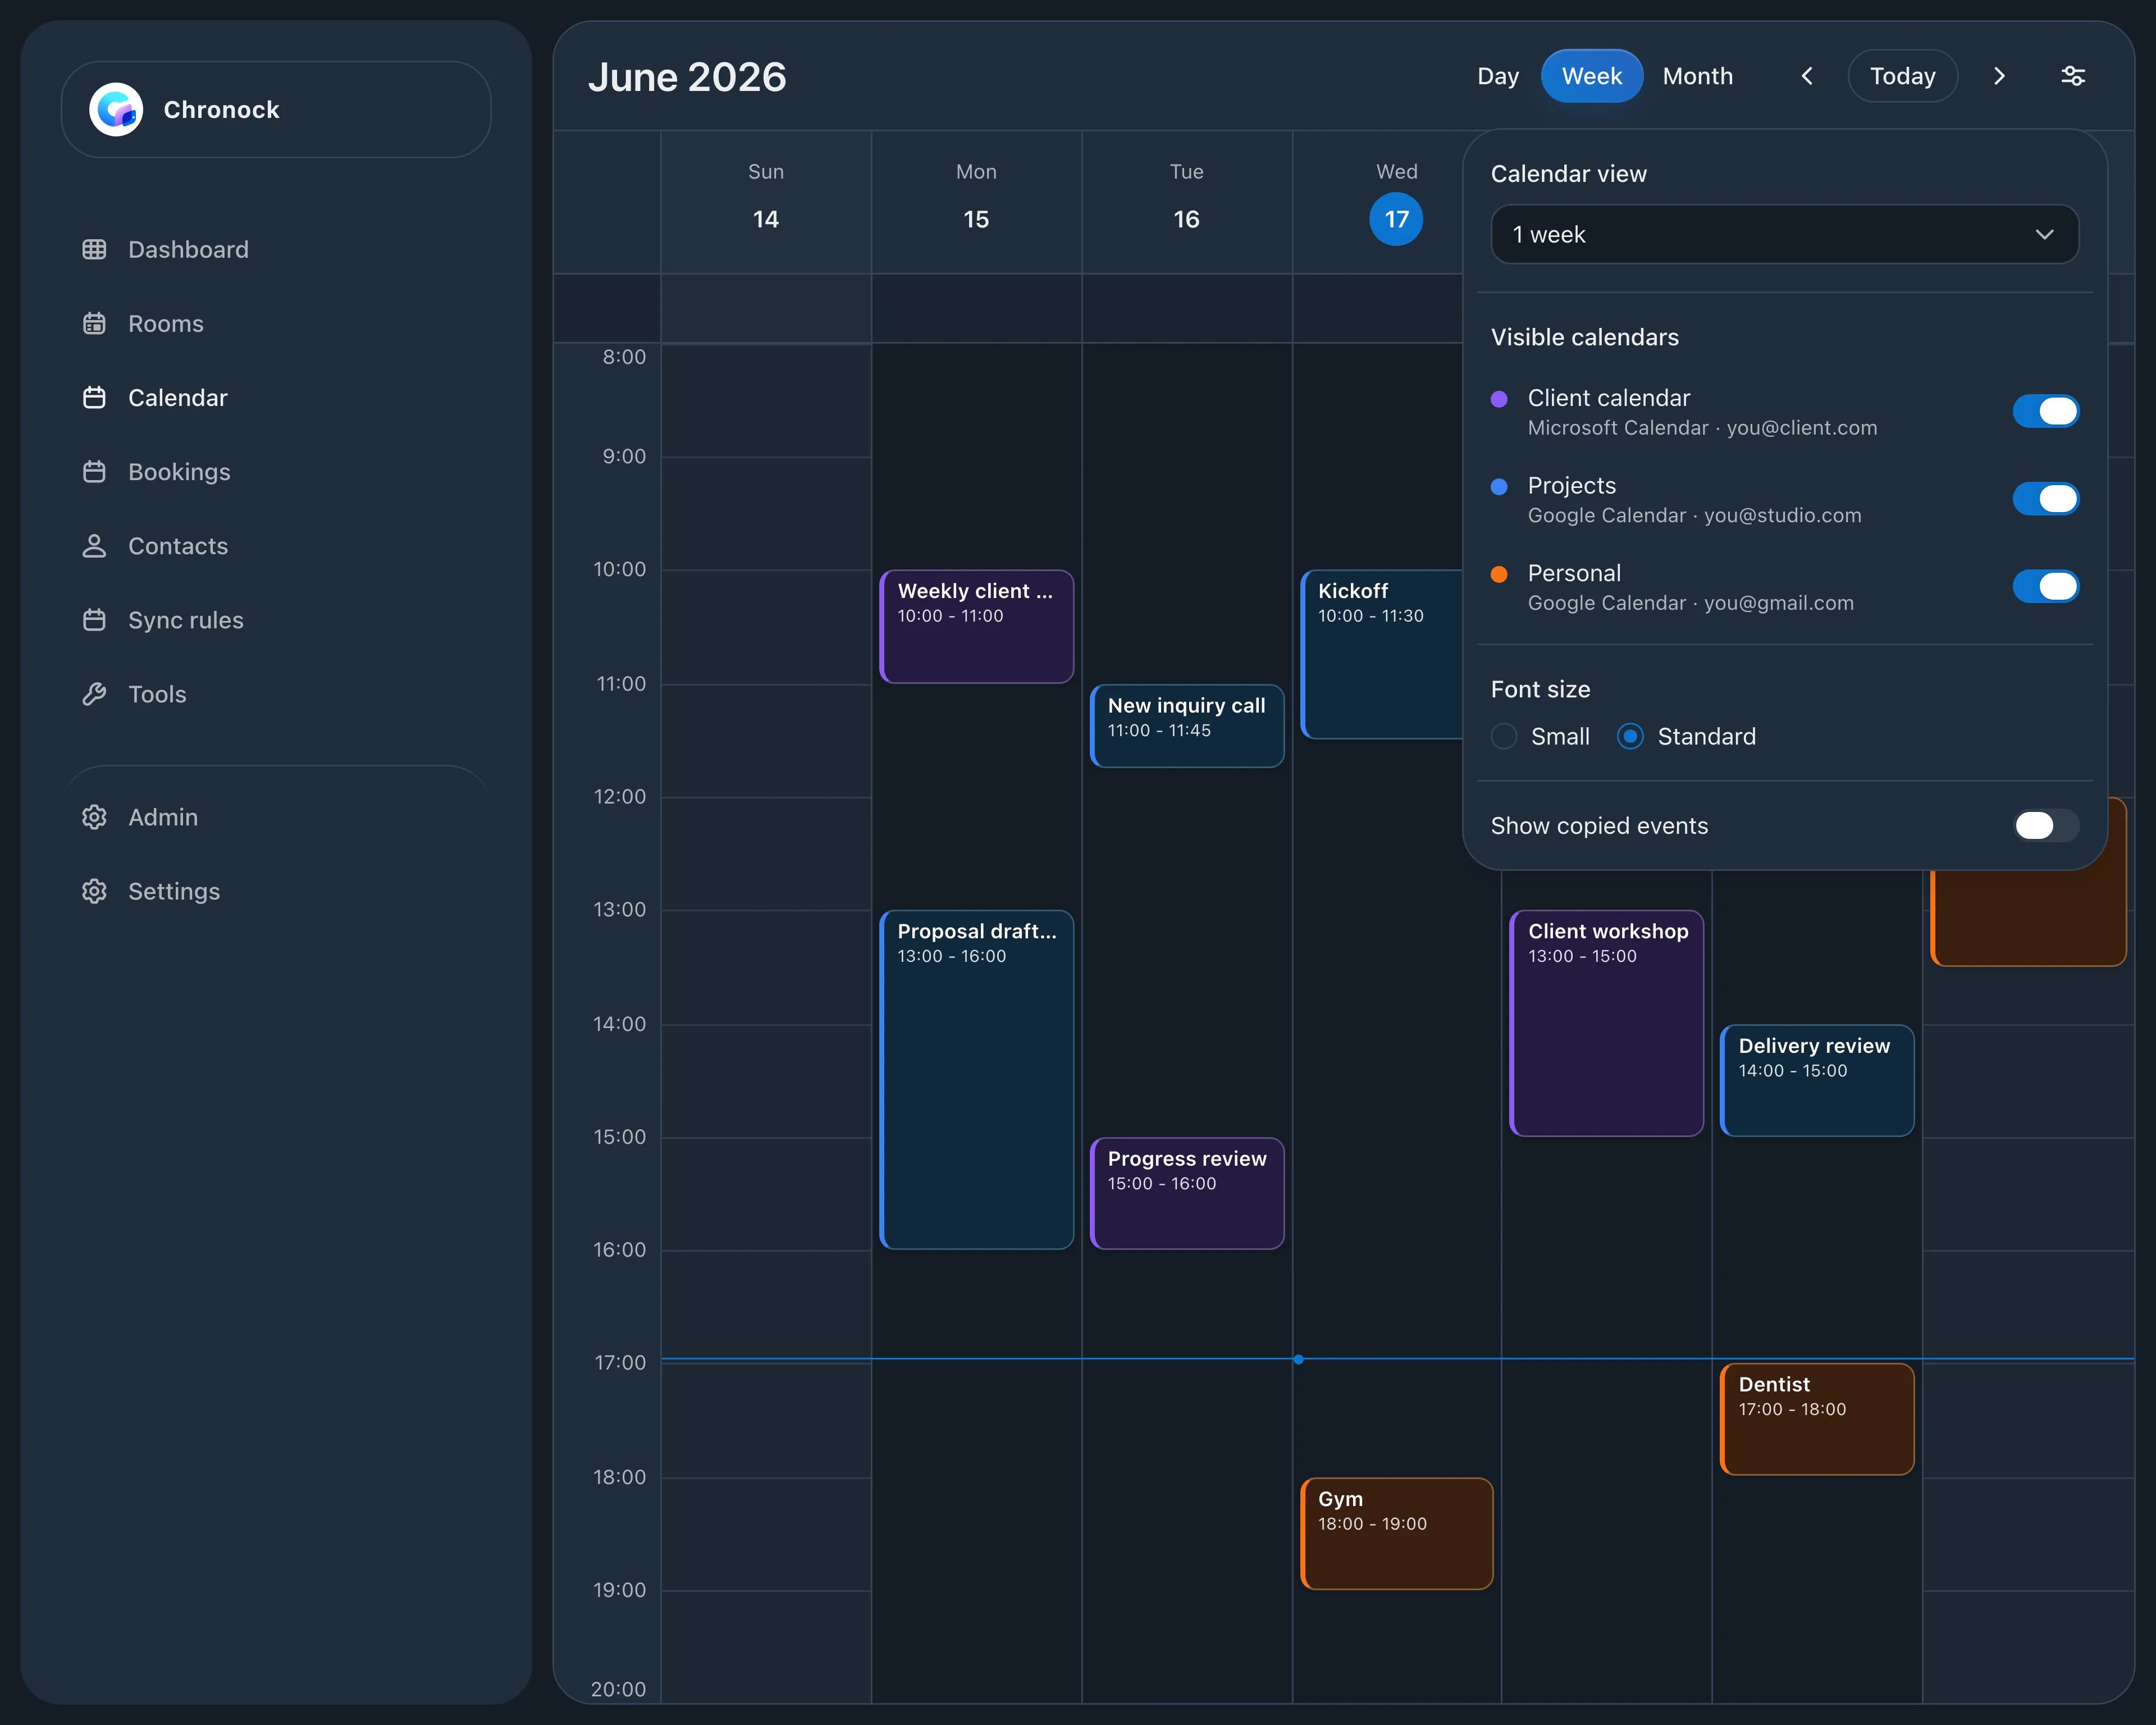
Task: Click the purple Client calendar color dot
Action: (x=1499, y=399)
